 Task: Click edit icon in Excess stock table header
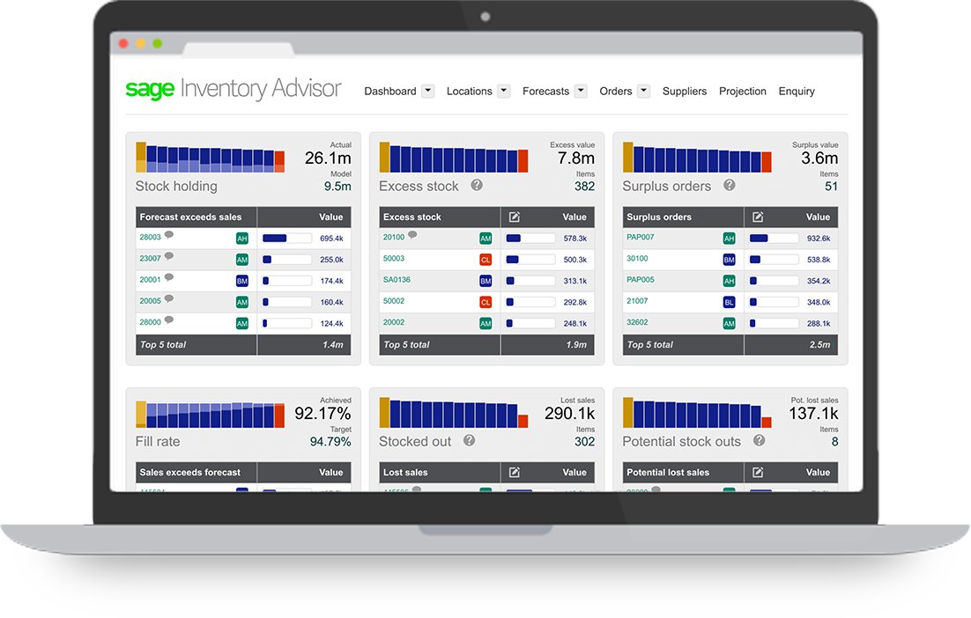point(514,217)
